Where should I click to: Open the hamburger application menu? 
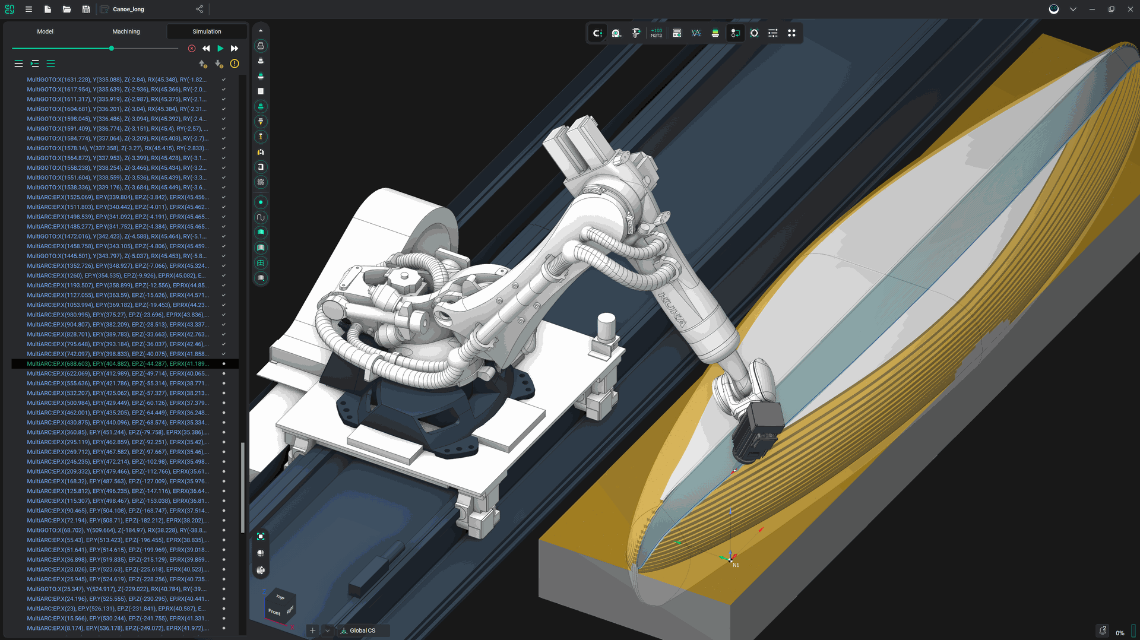[x=28, y=9]
